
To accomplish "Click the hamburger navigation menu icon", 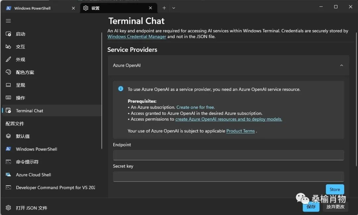I will (x=8, y=21).
